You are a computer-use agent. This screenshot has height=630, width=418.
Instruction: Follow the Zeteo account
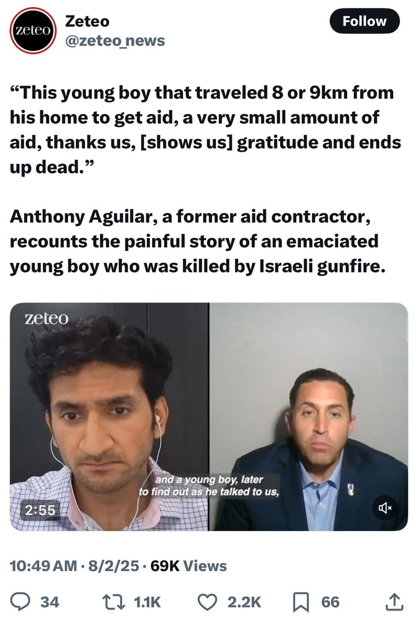(x=365, y=22)
